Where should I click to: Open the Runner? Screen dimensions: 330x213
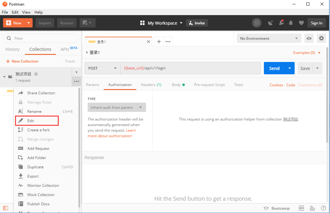(x=67, y=23)
